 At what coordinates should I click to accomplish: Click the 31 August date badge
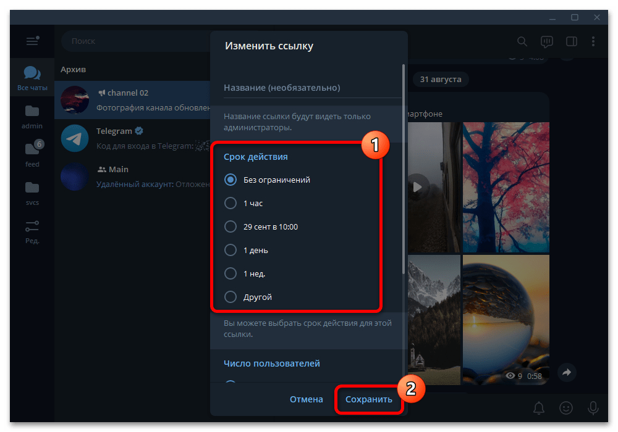tap(440, 79)
